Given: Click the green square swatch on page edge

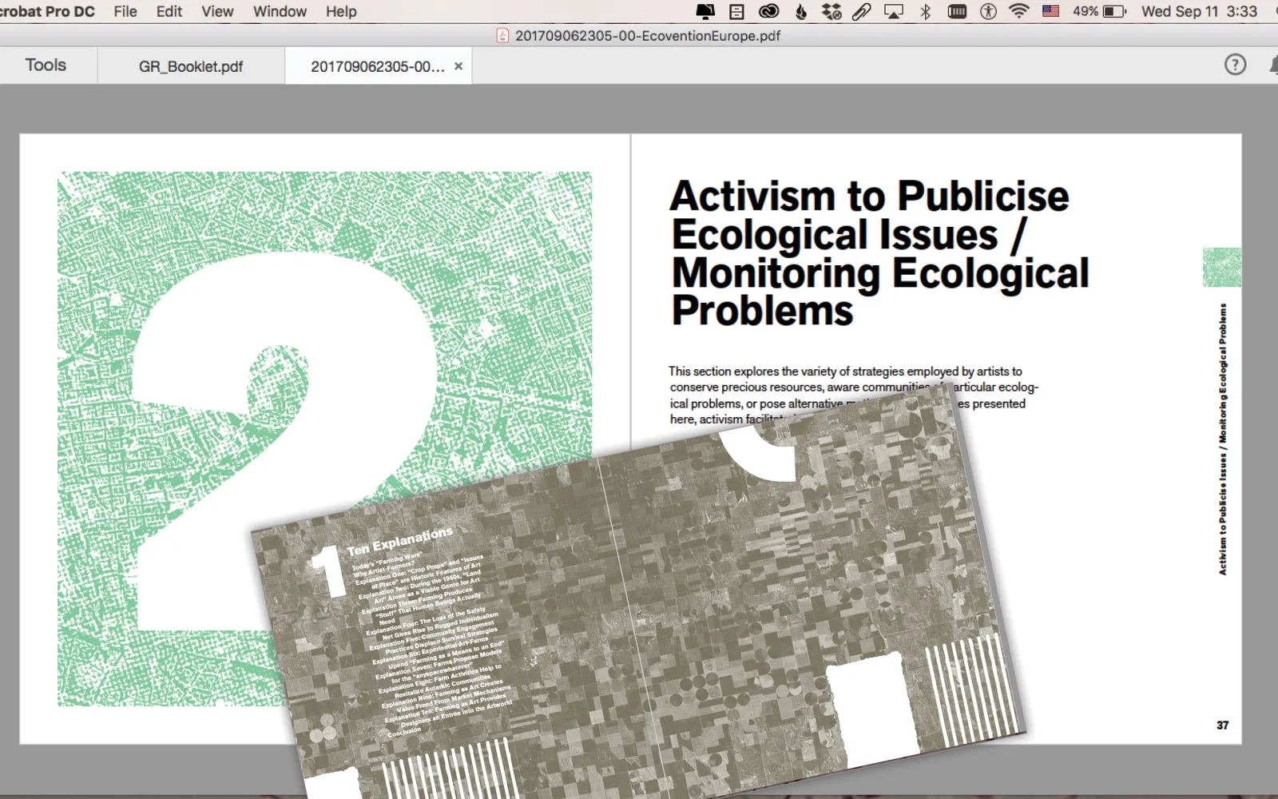Looking at the screenshot, I should [1222, 268].
